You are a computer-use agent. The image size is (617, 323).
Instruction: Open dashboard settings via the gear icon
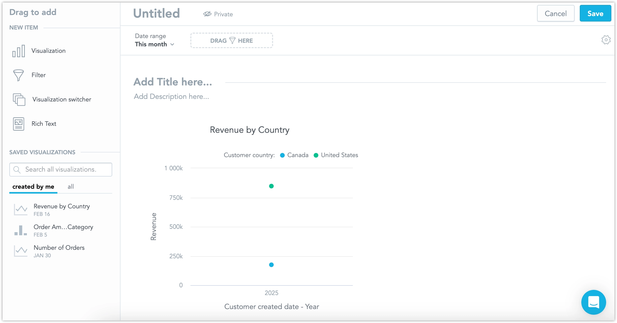pos(606,40)
